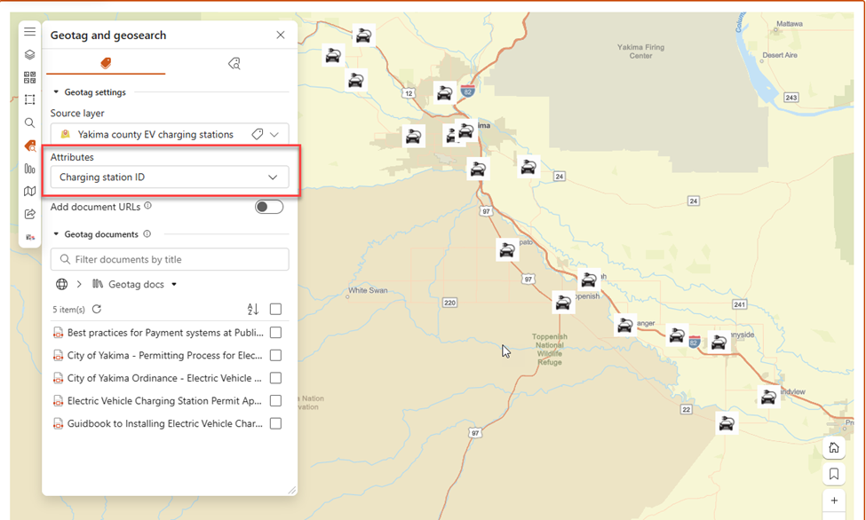
Task: Open the Layers panel icon
Action: tap(29, 54)
